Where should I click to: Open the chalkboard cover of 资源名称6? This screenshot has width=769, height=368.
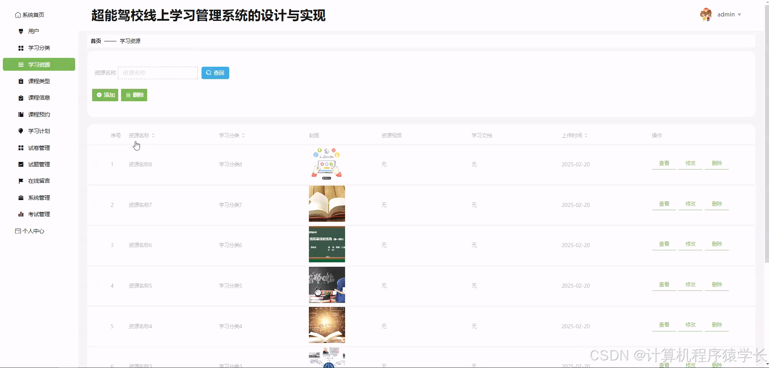point(327,244)
